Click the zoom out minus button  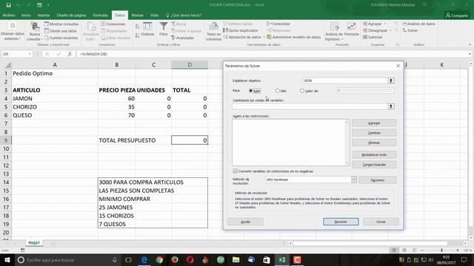click(422, 250)
